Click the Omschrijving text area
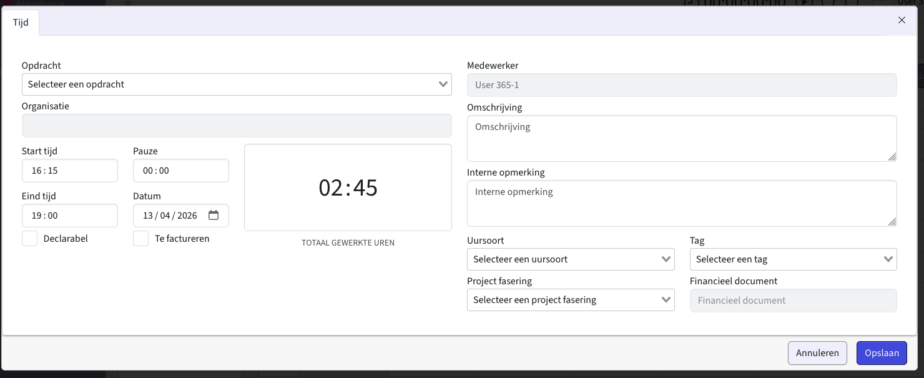Image resolution: width=924 pixels, height=378 pixels. [x=681, y=138]
